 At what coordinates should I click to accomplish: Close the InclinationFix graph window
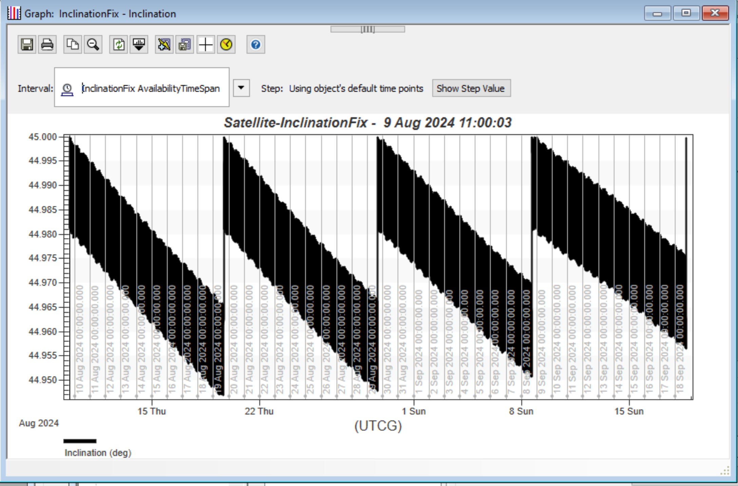pyautogui.click(x=715, y=14)
